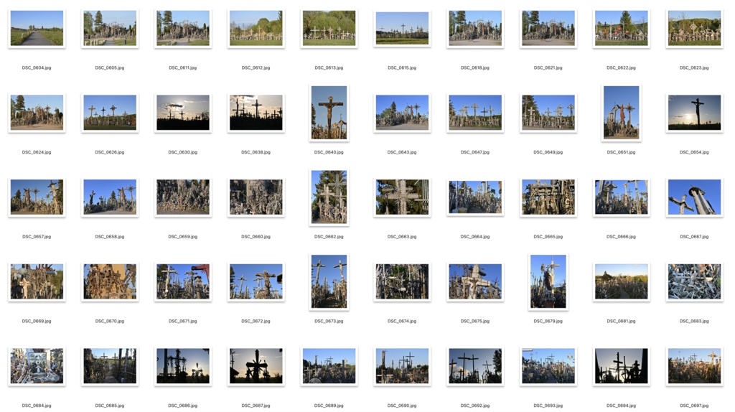This screenshot has width=735, height=412.
Task: Select the DSC_0687.jpg silhouette cross thumbnail
Action: click(x=256, y=365)
